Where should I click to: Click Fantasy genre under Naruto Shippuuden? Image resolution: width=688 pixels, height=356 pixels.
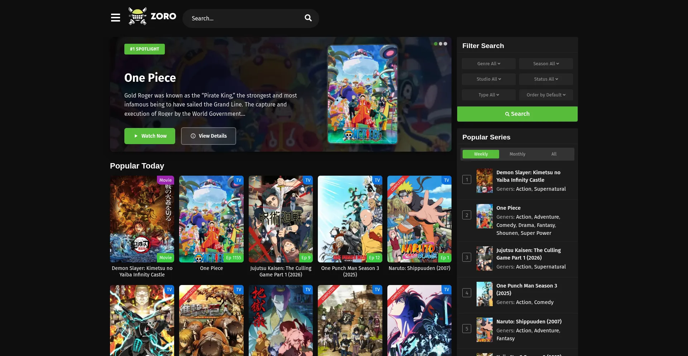tap(506, 338)
